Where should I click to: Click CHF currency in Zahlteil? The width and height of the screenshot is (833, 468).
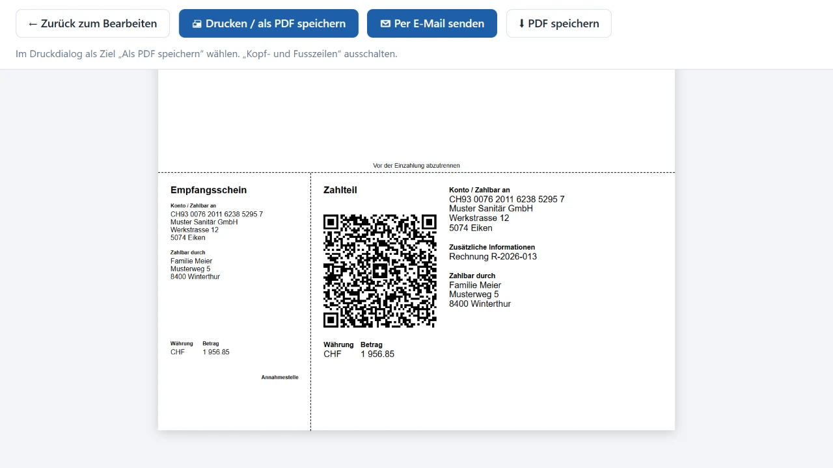333,354
